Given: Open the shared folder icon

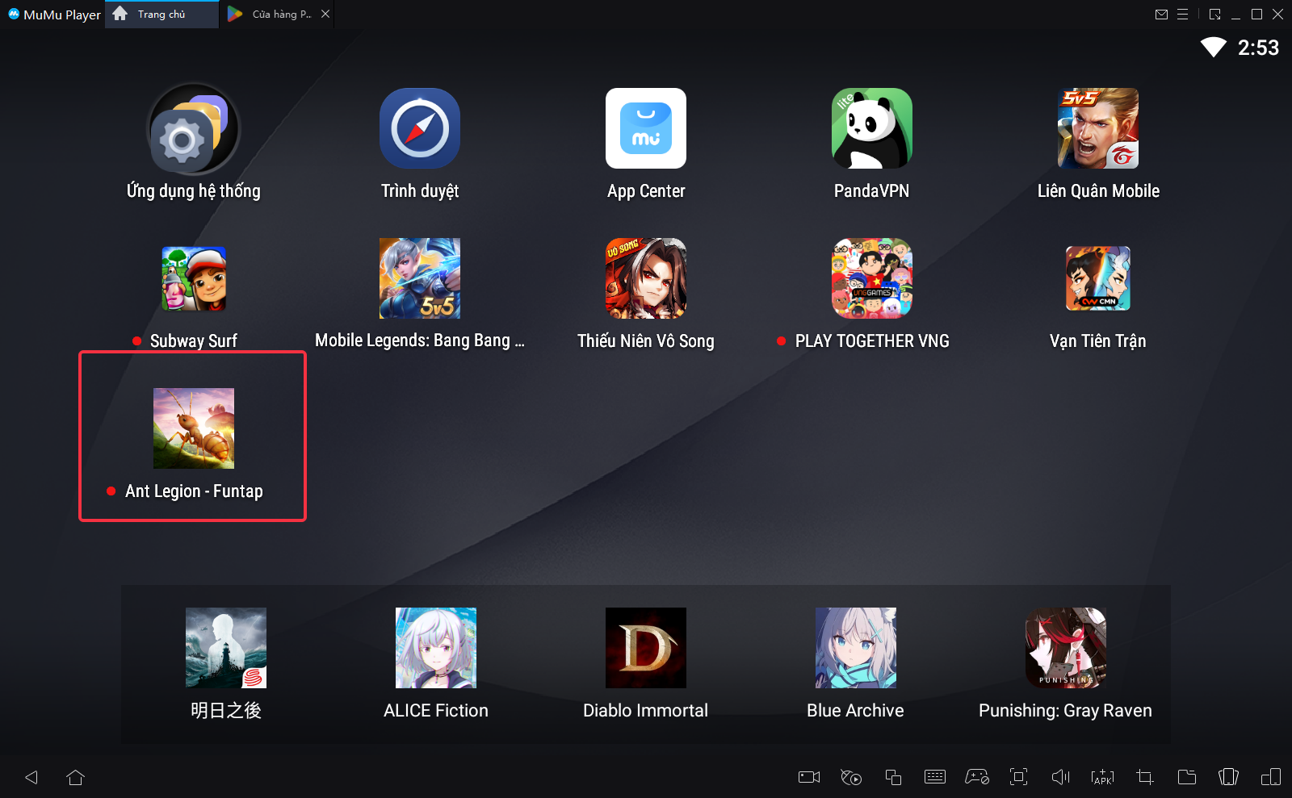Looking at the screenshot, I should tap(1186, 777).
